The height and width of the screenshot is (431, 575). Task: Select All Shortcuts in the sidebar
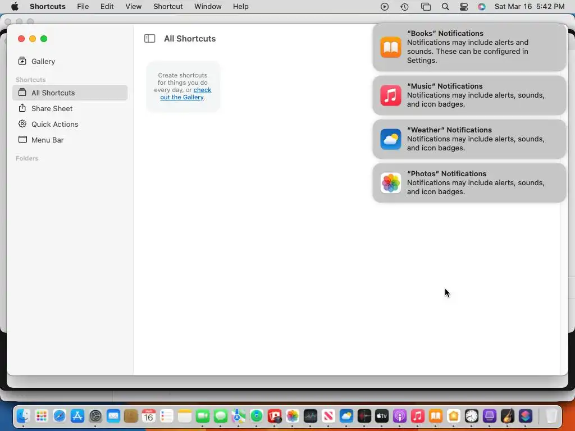[x=70, y=93]
